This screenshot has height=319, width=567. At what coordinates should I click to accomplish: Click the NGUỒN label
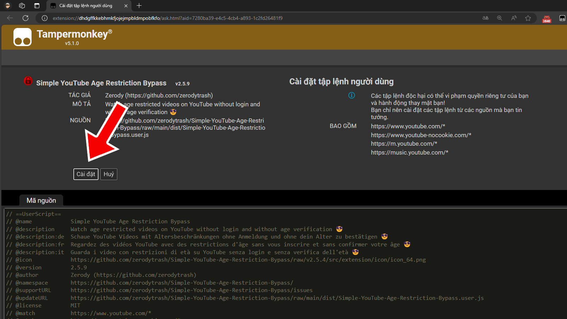pos(80,120)
